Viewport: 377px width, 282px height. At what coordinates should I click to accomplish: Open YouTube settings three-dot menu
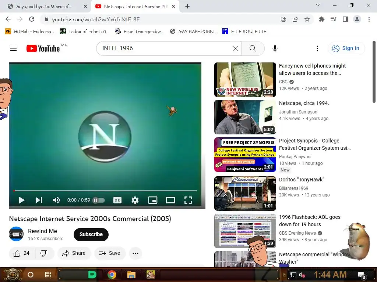317,48
